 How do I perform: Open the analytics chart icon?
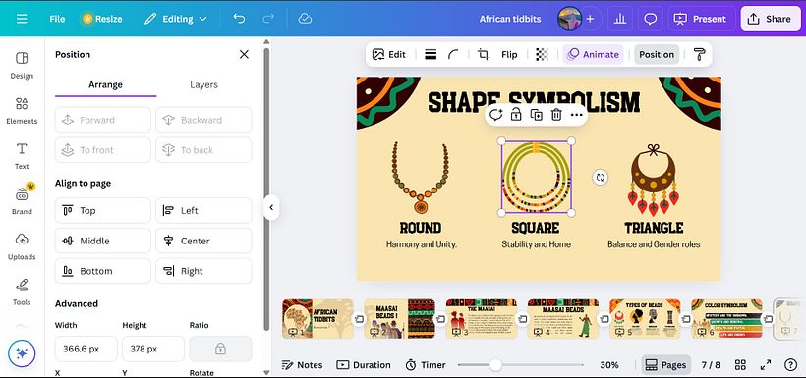coord(620,19)
